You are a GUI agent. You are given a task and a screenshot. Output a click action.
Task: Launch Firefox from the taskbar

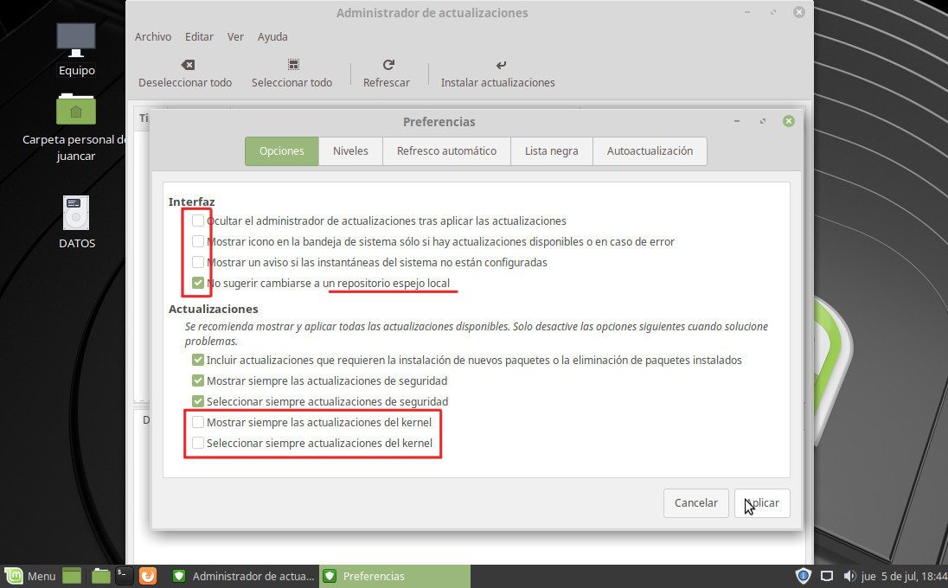(x=148, y=575)
